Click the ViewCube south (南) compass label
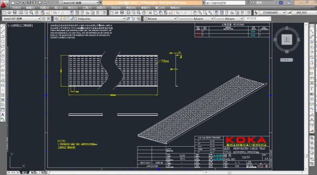 pos(287,52)
